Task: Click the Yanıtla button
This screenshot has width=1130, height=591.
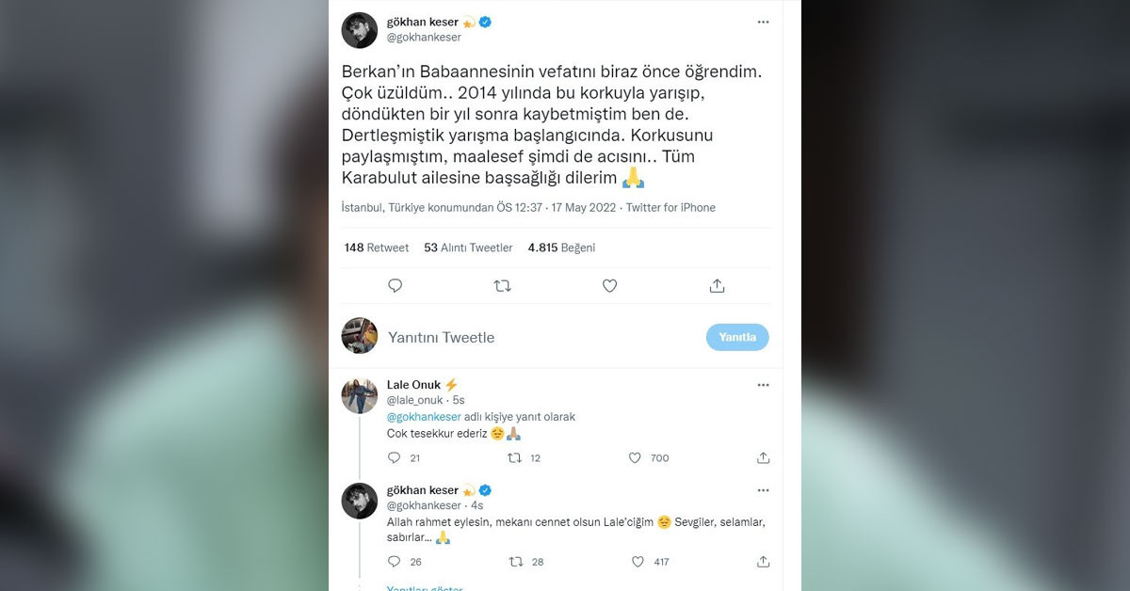Action: click(737, 337)
